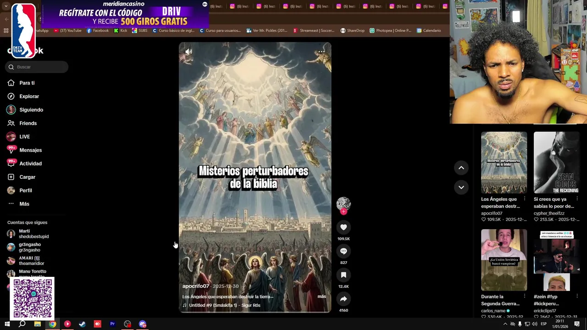The height and width of the screenshot is (330, 587).
Task: Go to the next video with down chevron
Action: pos(461,187)
